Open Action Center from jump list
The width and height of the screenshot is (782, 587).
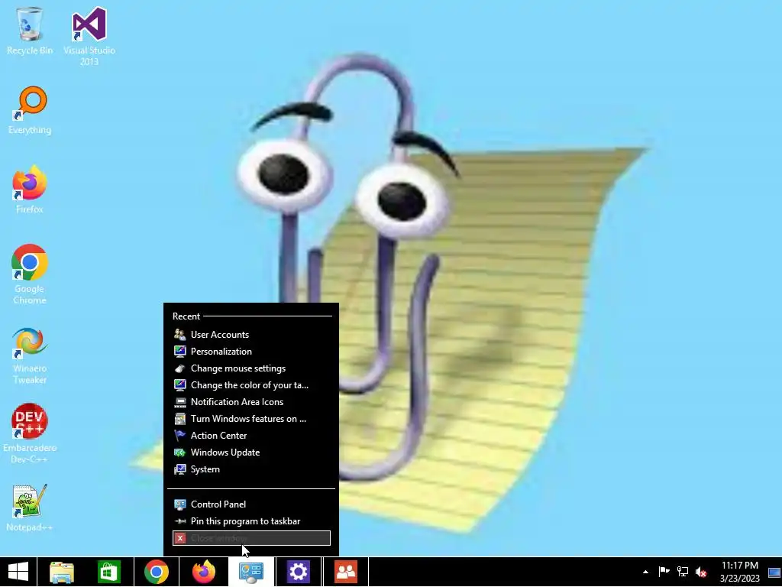(x=251, y=436)
